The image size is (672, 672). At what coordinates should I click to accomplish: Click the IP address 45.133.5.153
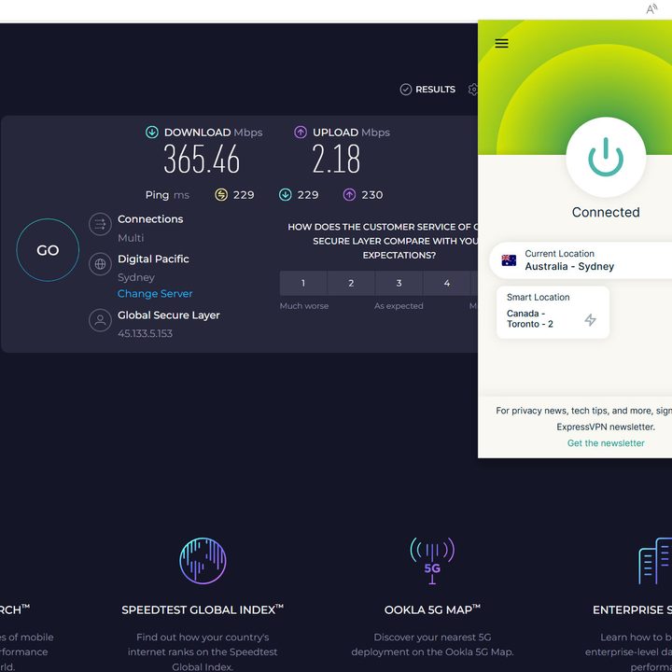click(x=145, y=333)
